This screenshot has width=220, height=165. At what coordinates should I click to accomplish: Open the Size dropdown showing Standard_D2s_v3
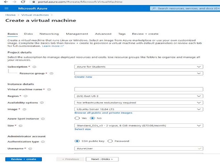tap(139, 125)
